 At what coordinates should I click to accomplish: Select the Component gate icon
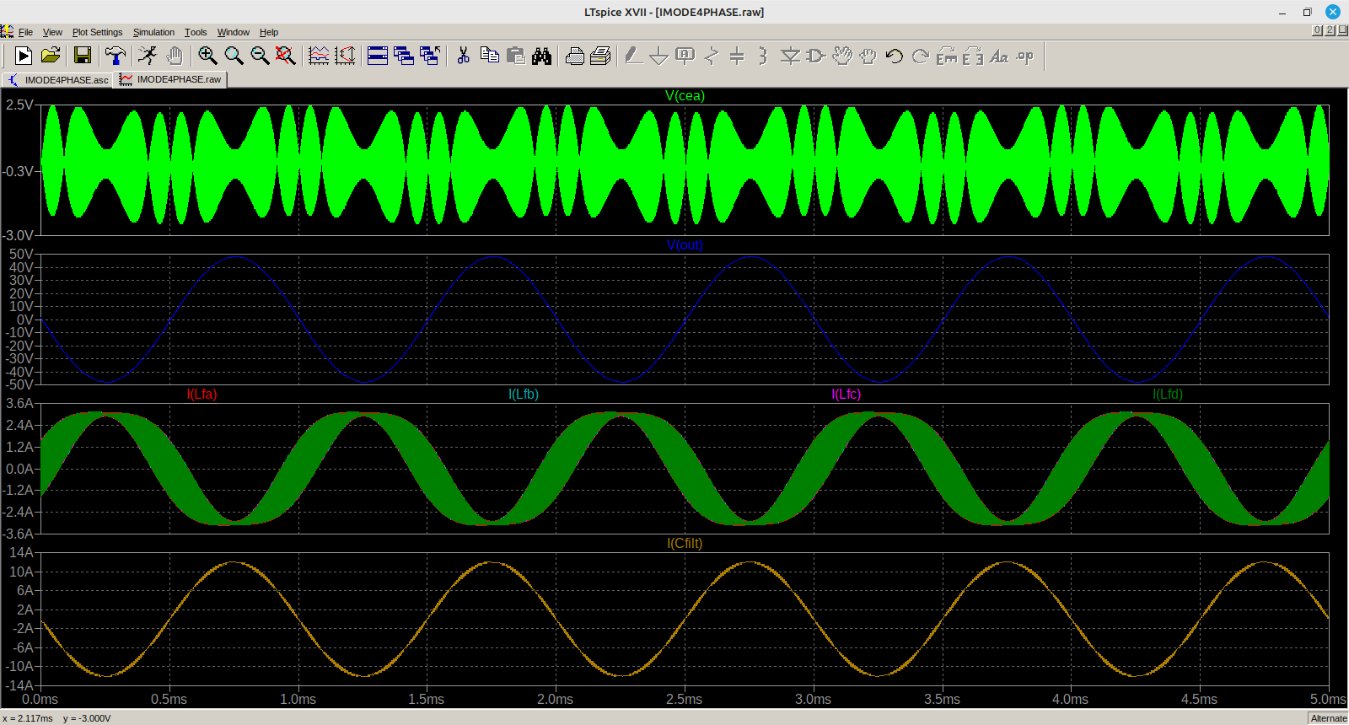[816, 56]
